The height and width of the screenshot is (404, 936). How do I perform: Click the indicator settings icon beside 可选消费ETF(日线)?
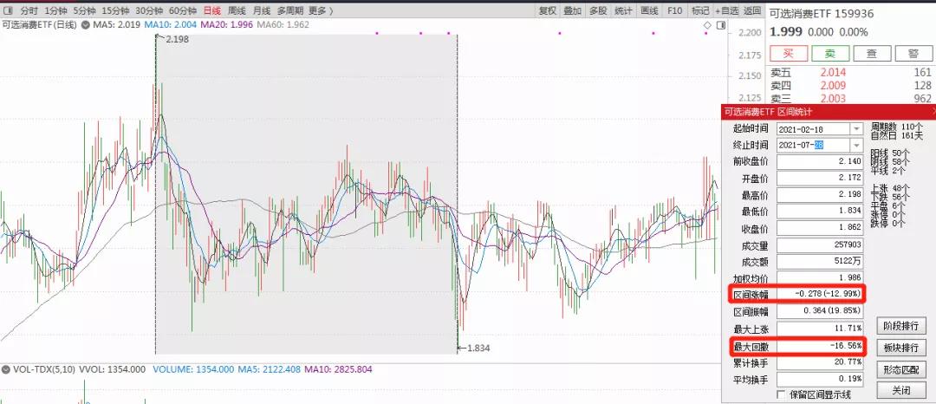(85, 25)
